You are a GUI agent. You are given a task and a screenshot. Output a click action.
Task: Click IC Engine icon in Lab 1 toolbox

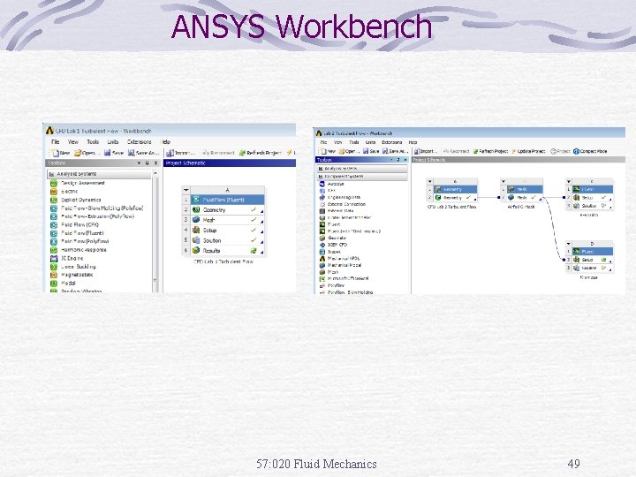54,258
